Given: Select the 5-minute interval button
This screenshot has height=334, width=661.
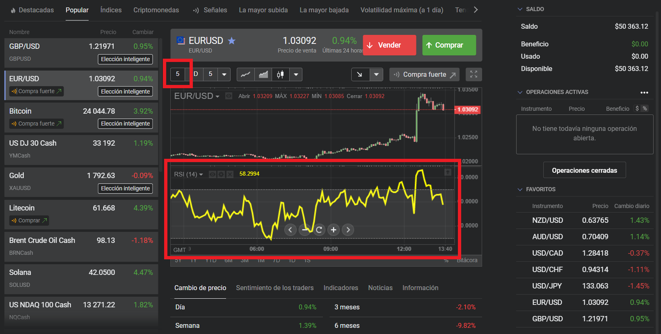Looking at the screenshot, I should [178, 74].
